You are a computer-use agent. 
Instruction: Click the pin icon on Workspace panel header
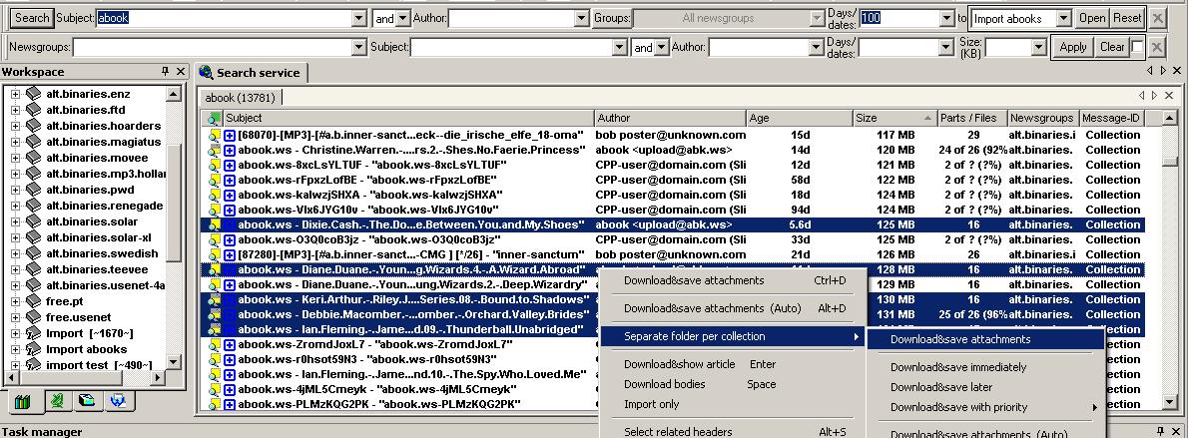coord(166,72)
